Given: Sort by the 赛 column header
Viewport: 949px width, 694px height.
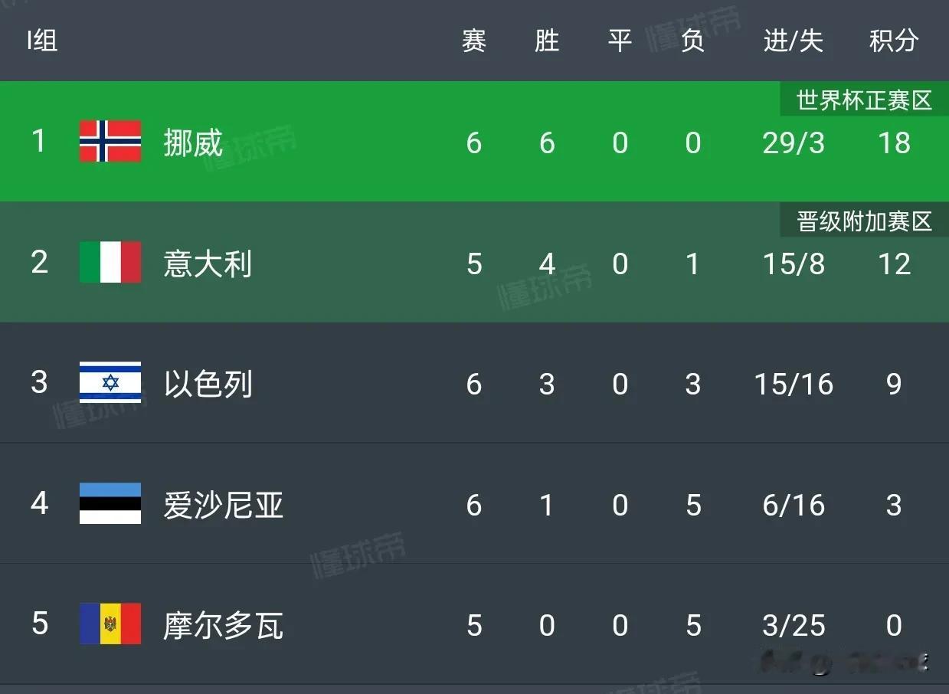Looking at the screenshot, I should [x=474, y=41].
